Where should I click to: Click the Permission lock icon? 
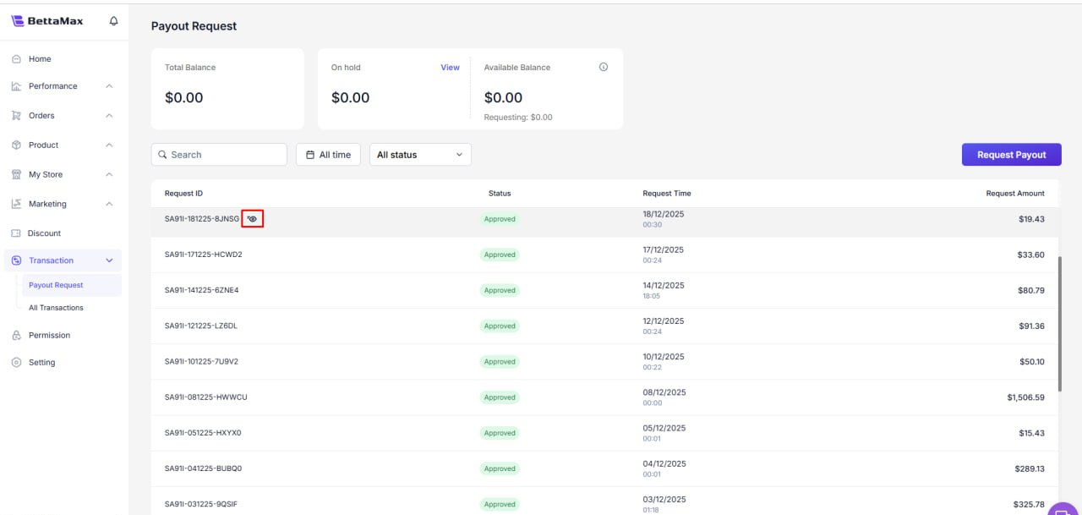pos(16,336)
